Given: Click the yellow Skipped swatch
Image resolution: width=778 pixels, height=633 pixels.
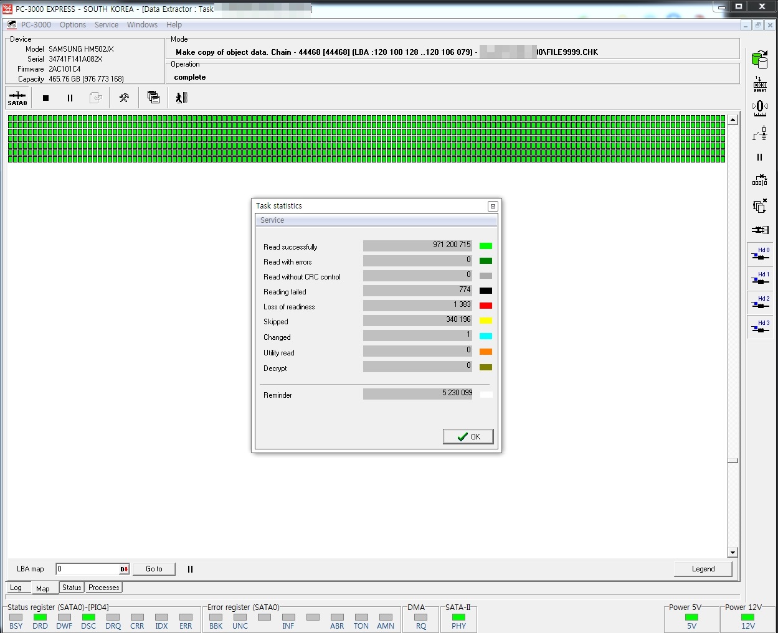Looking at the screenshot, I should coord(486,321).
